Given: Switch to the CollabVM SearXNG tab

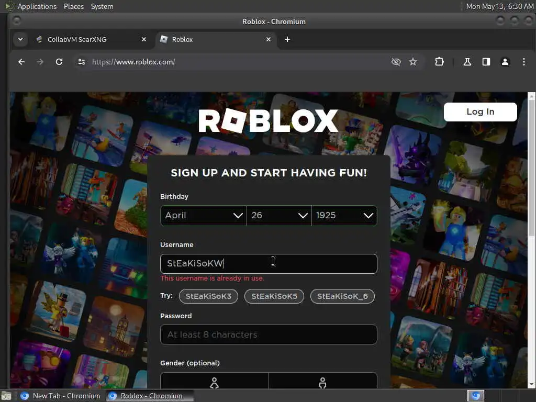Looking at the screenshot, I should tap(91, 39).
